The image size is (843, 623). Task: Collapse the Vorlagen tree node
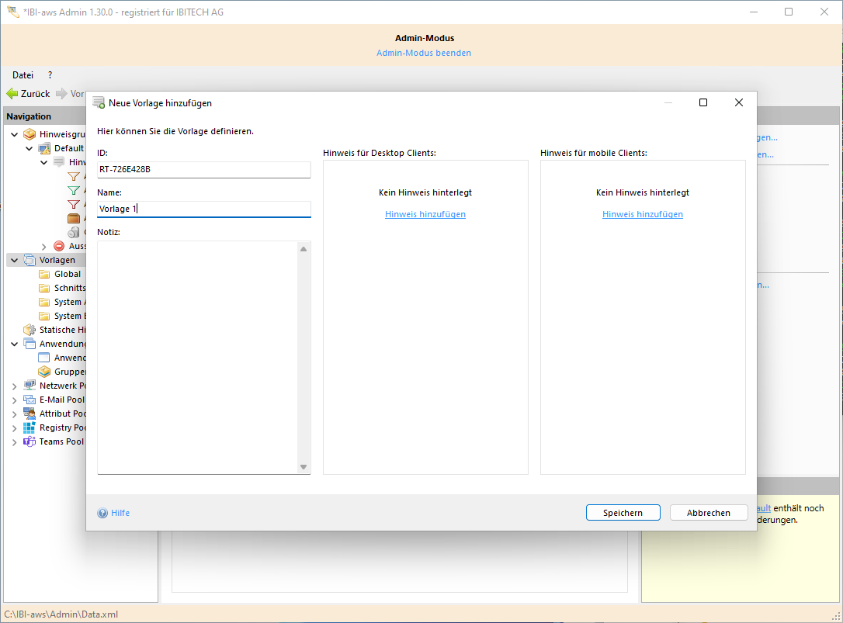coord(15,260)
